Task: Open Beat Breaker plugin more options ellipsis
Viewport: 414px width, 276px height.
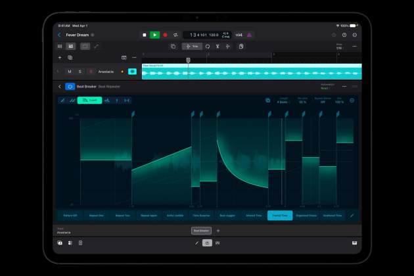Action: point(344,87)
